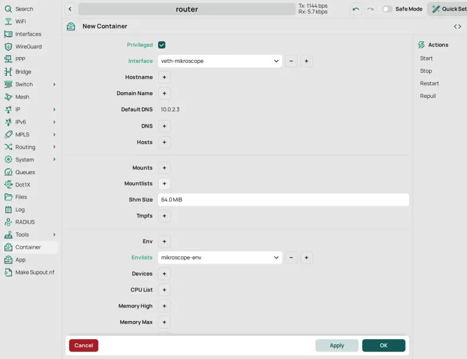Select the Repull action
Viewport: 467px width, 359px height.
pyautogui.click(x=428, y=96)
